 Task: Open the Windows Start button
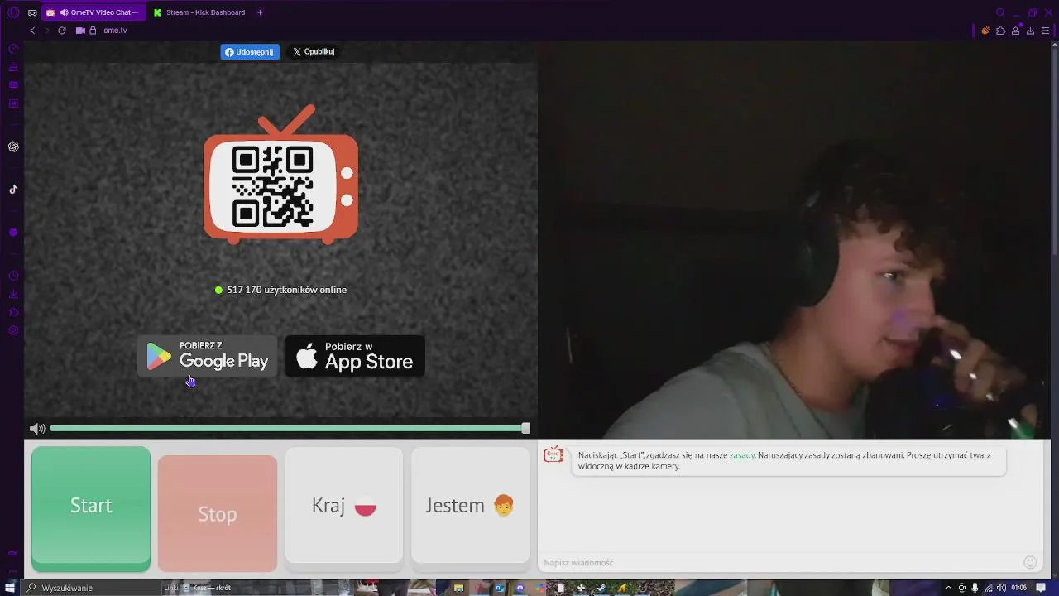pyautogui.click(x=10, y=588)
